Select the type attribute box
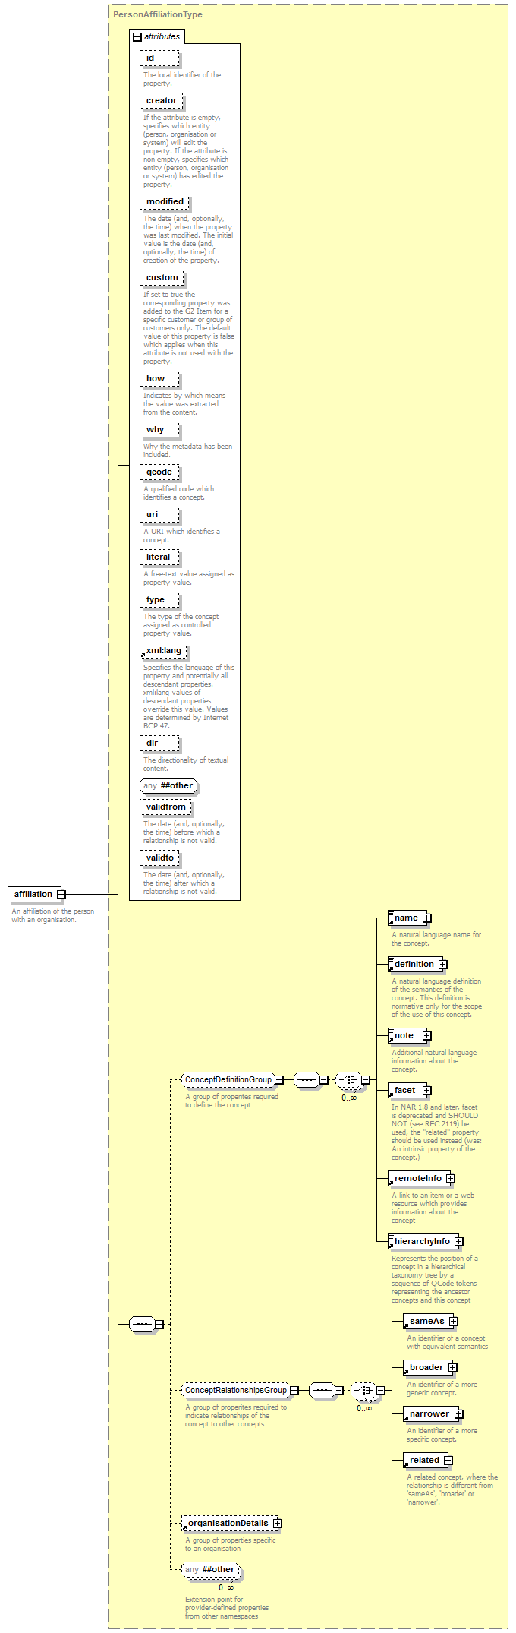This screenshot has height=1633, width=516. click(159, 600)
